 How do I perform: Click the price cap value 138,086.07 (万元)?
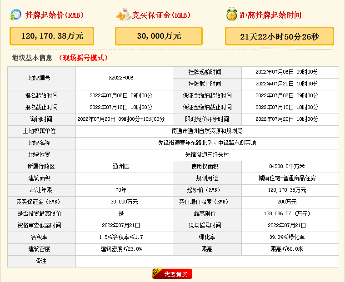(287, 213)
